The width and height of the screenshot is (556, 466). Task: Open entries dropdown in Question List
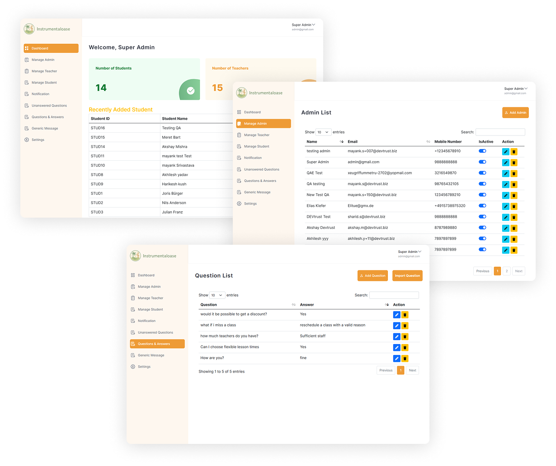217,295
